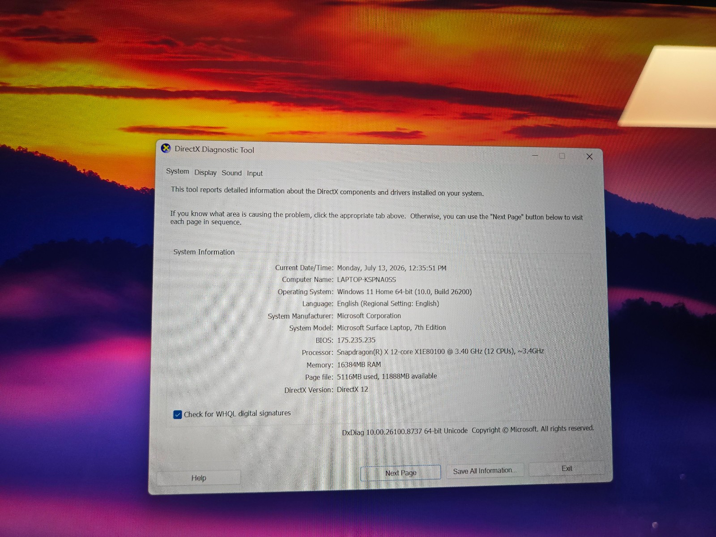This screenshot has width=716, height=537.
Task: Click 'Microsoft Surface Laptop, 7th Edition' model
Action: [x=392, y=328]
